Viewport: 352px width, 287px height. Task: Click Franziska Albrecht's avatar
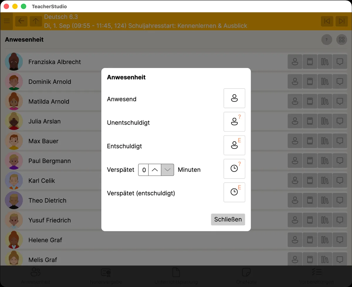tap(14, 62)
